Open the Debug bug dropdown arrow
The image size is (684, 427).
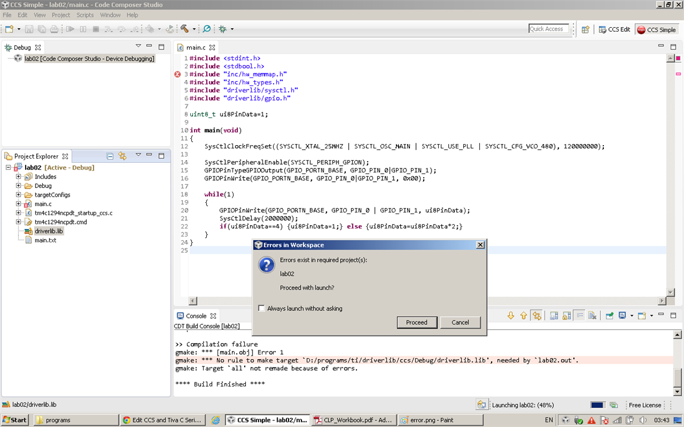232,29
